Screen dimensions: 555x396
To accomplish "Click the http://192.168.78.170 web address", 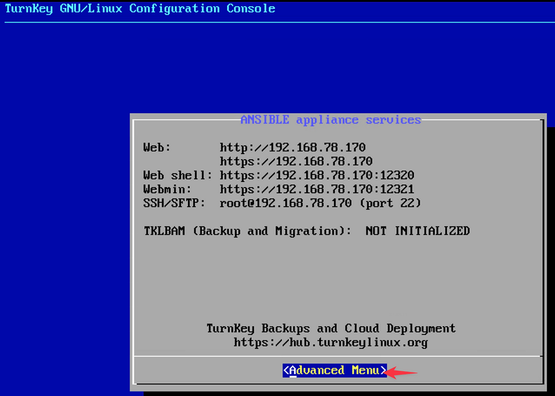I will (x=293, y=147).
